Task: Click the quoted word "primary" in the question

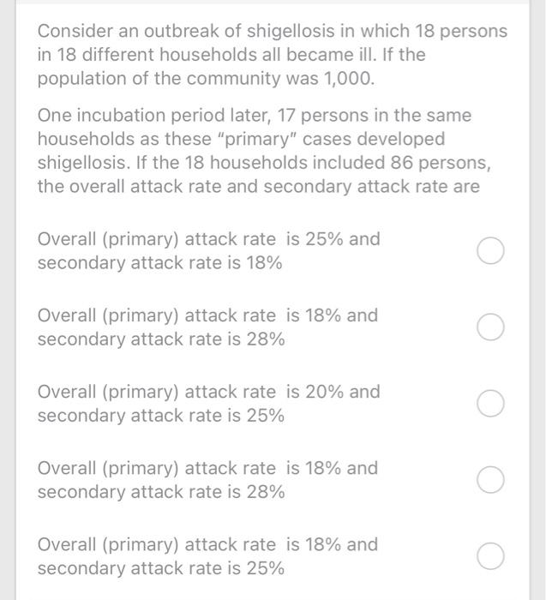Action: click(x=257, y=139)
